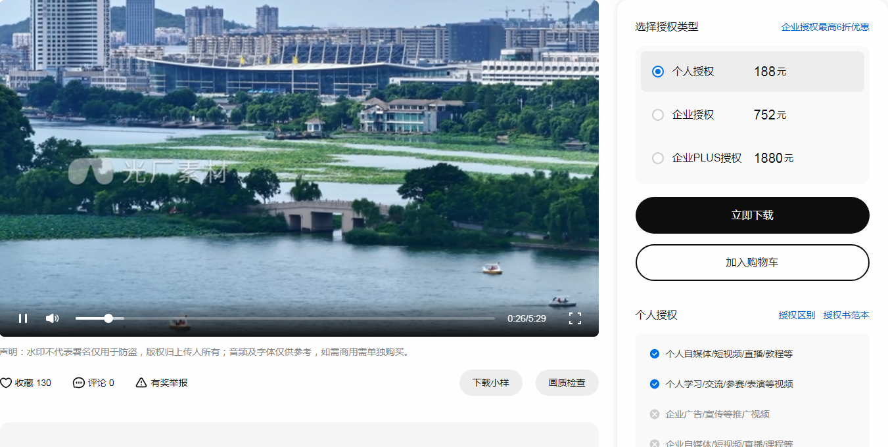Click the heart 收藏 icon
888x447 pixels.
coord(6,383)
